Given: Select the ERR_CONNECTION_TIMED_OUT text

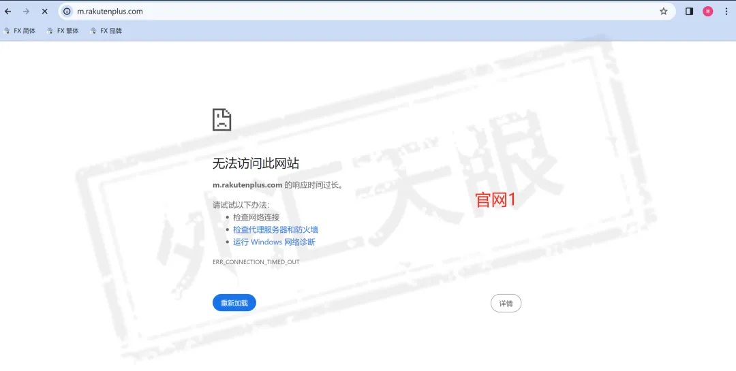Looking at the screenshot, I should point(256,261).
